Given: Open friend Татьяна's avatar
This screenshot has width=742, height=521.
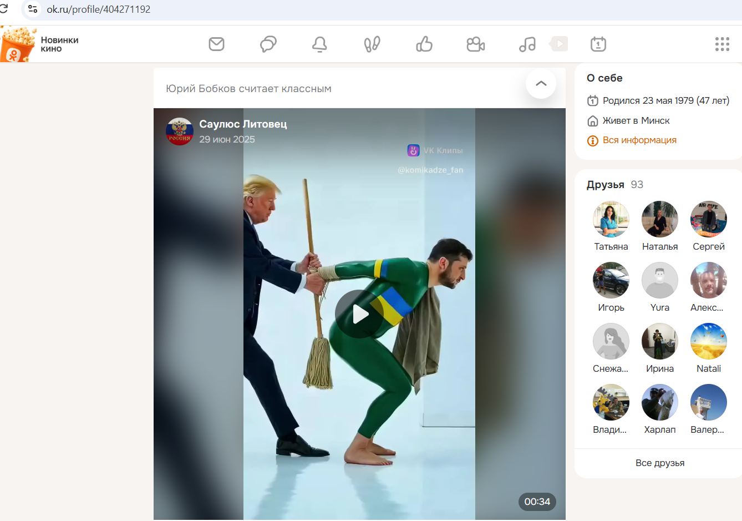Looking at the screenshot, I should [x=611, y=219].
